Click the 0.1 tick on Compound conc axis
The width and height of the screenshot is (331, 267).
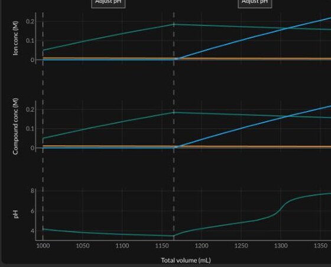[30, 129]
